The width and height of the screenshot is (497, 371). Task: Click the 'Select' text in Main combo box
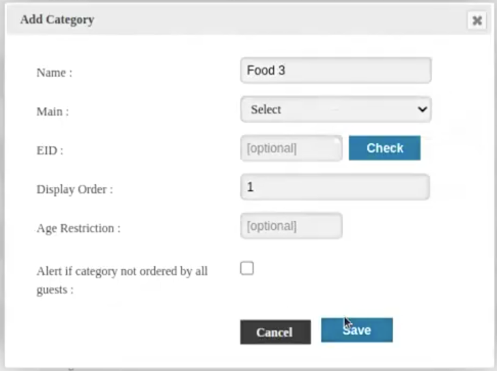click(266, 109)
